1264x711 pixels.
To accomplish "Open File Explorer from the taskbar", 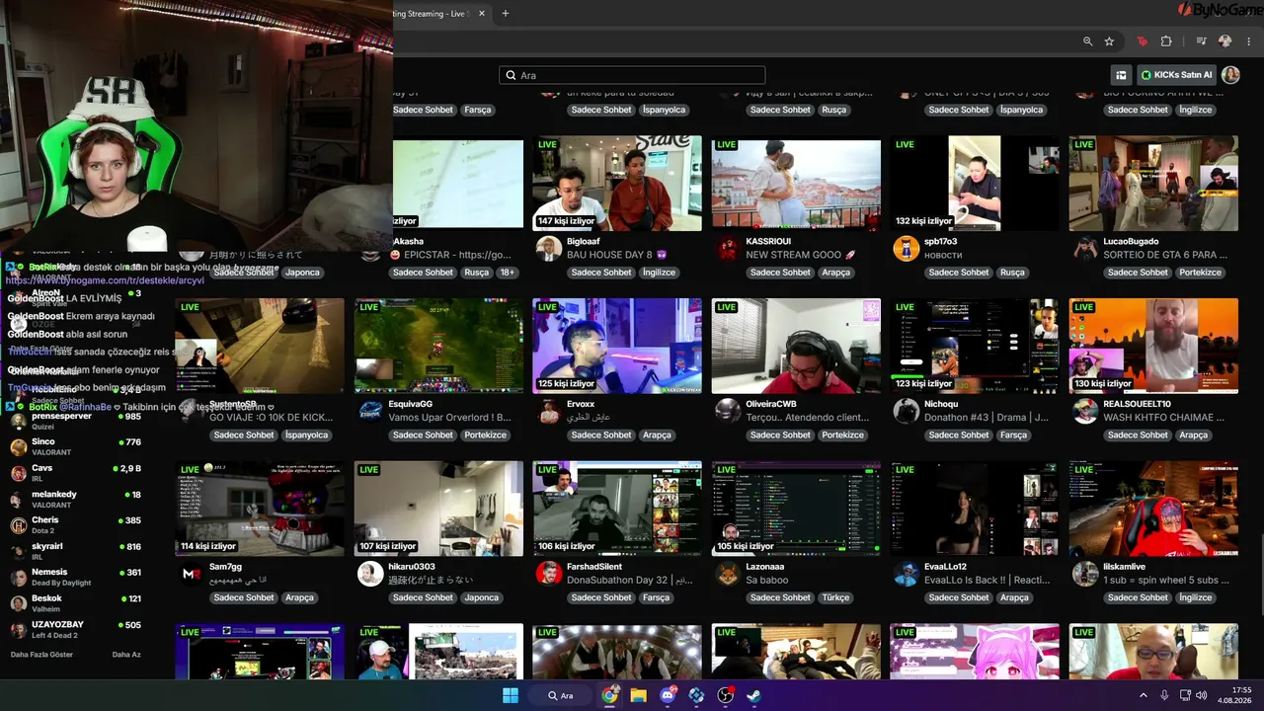I will [639, 695].
